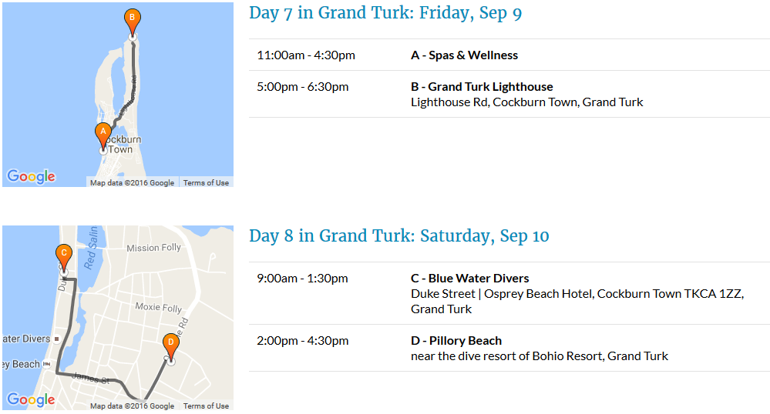
Task: Select the B - Grand Turk Lighthouse entry
Action: pos(482,87)
